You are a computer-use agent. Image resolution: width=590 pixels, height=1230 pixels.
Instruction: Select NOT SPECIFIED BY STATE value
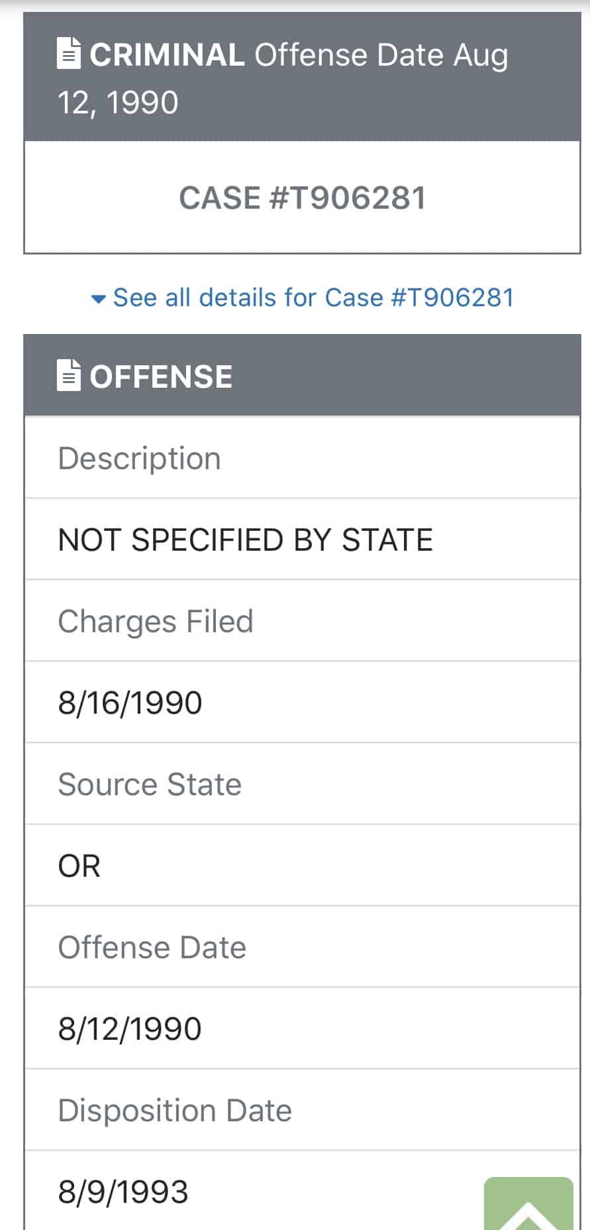[245, 539]
